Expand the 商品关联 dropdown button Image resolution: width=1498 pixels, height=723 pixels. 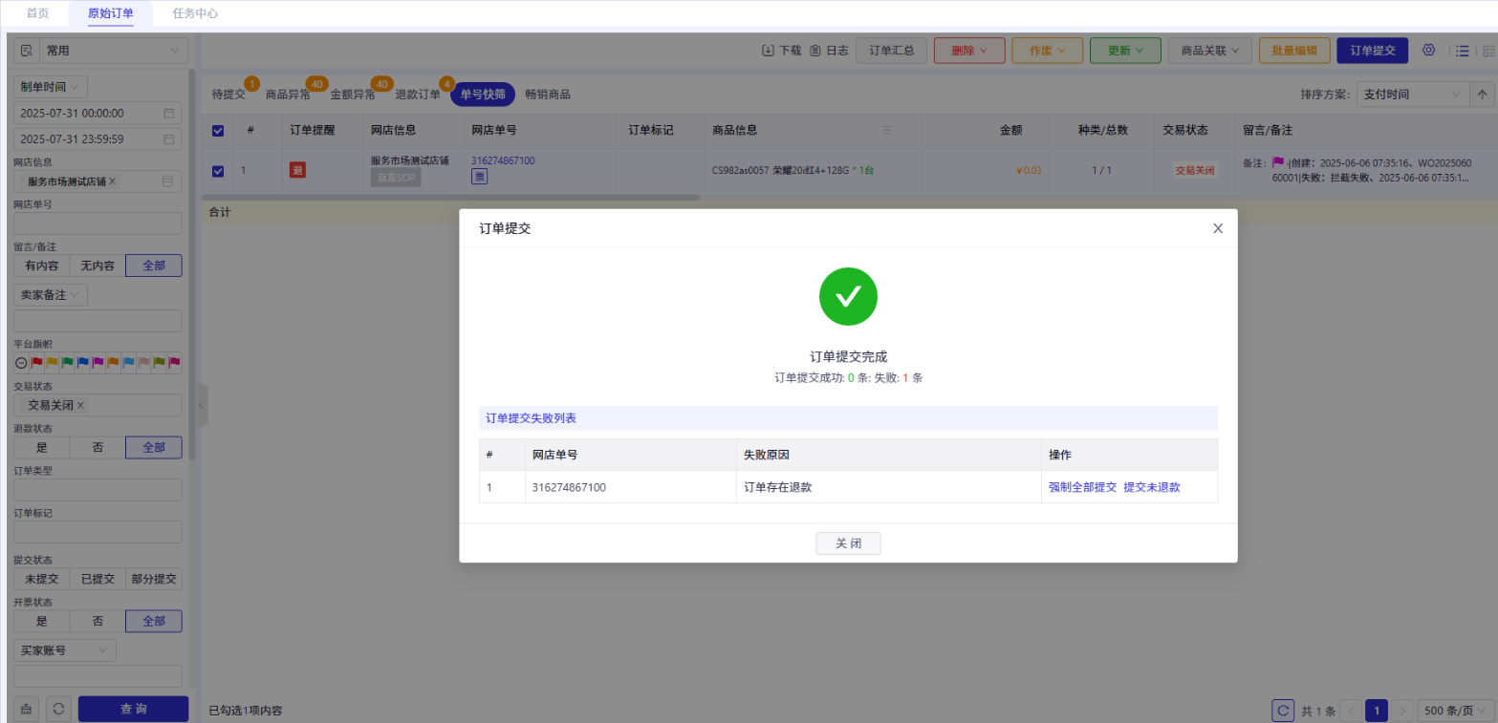click(1210, 51)
